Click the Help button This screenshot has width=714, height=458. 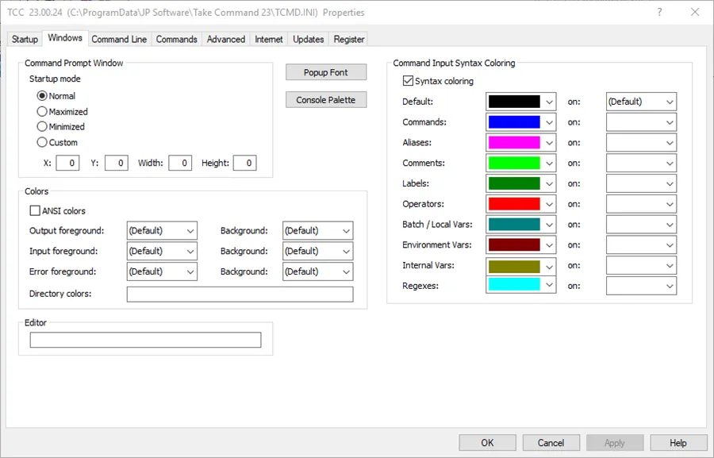(678, 442)
